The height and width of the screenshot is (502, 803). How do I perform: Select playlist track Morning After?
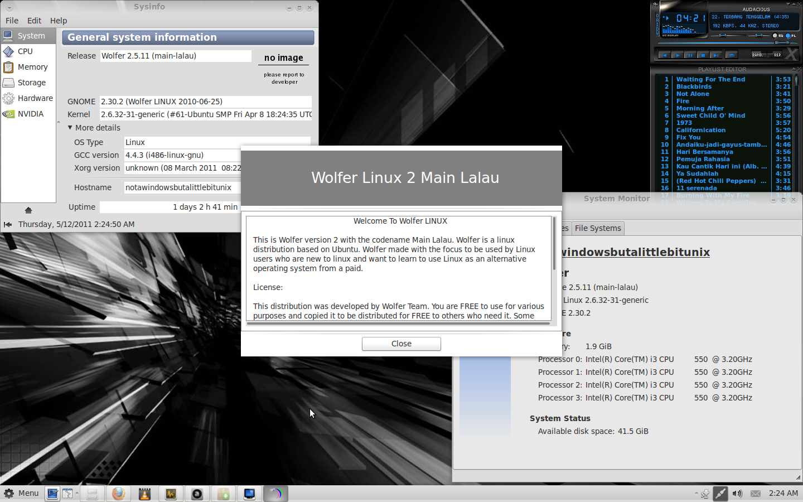point(700,108)
